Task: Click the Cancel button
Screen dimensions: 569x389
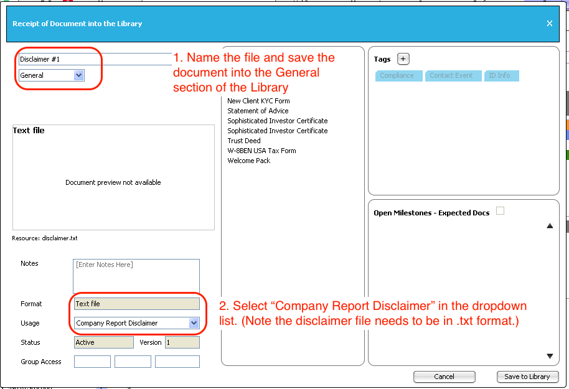Action: pos(444,377)
